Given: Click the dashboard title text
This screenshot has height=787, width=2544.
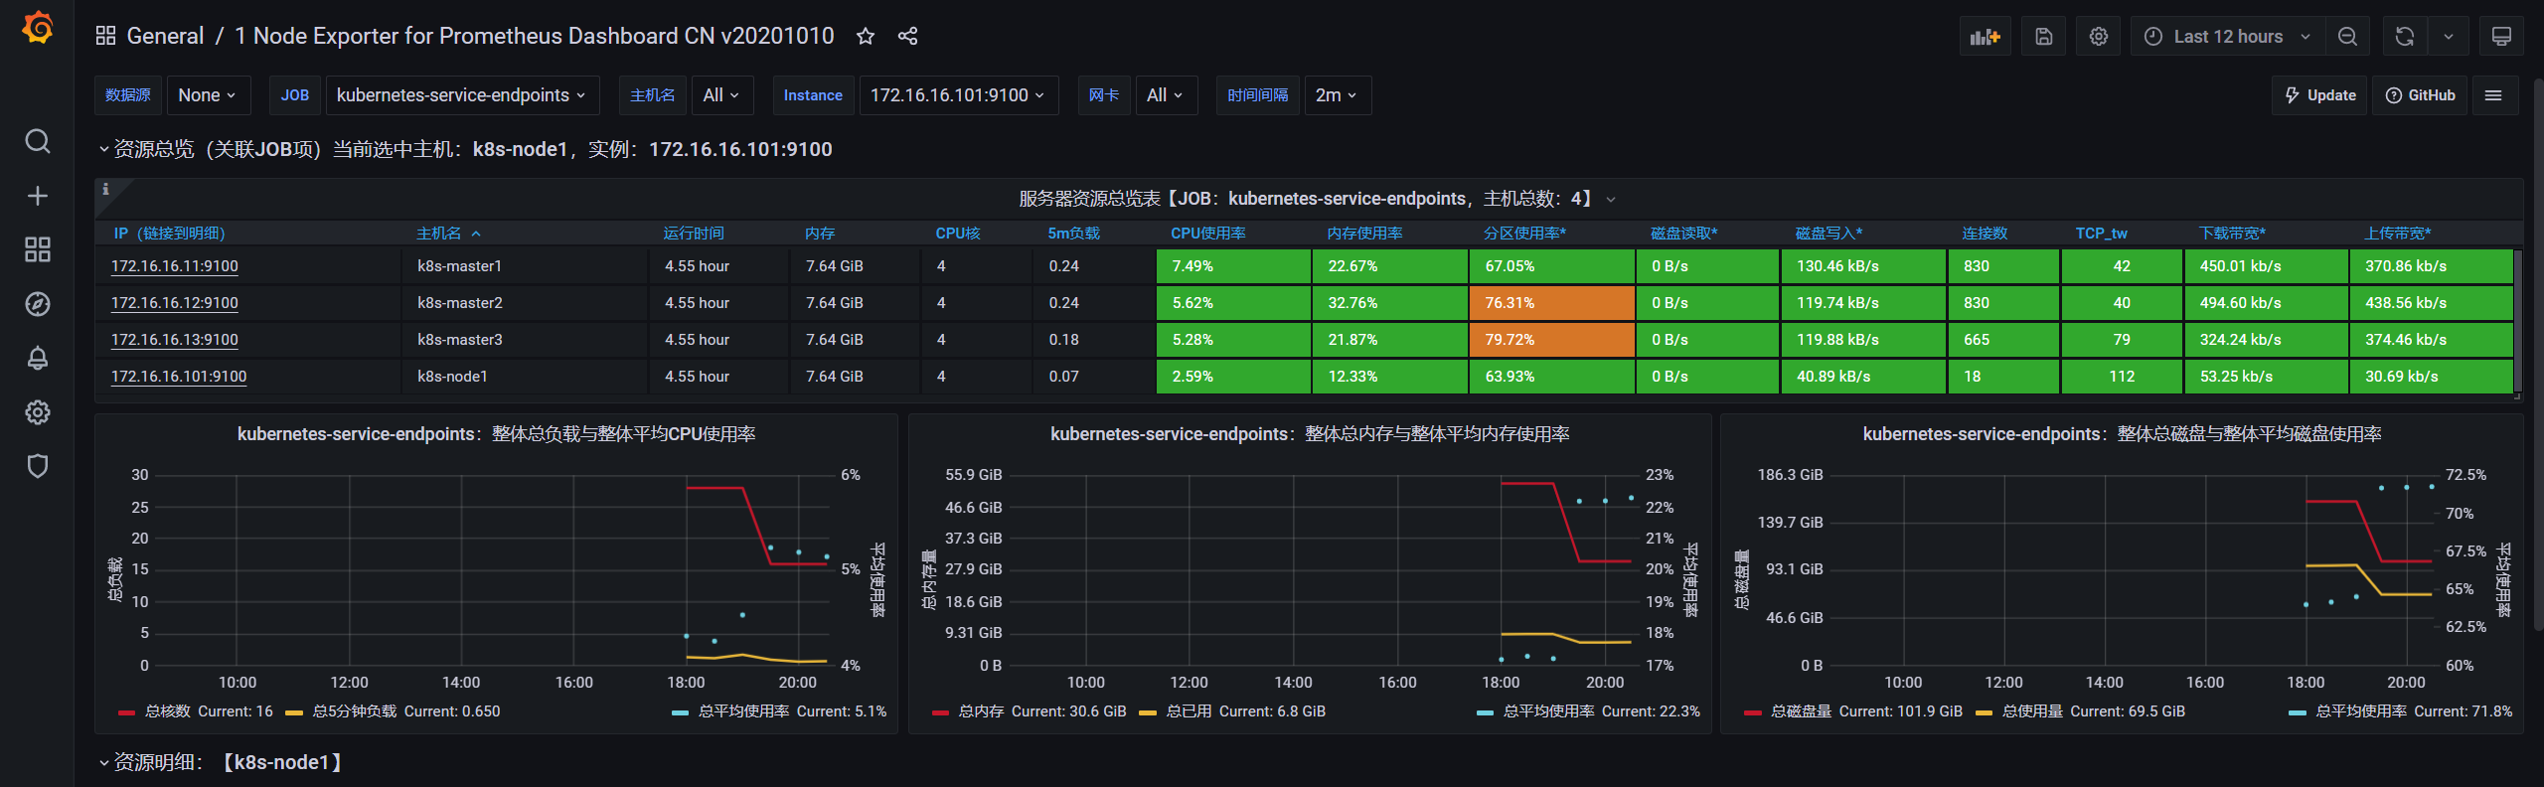Looking at the screenshot, I should [535, 37].
